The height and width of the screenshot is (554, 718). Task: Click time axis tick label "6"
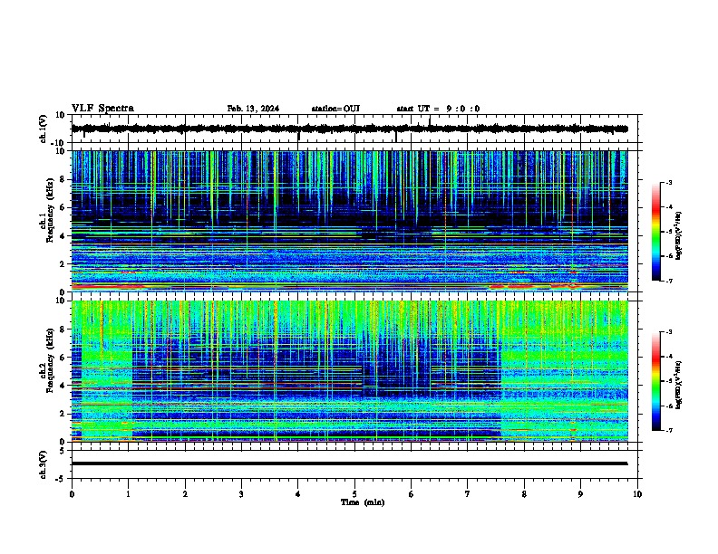tap(412, 494)
